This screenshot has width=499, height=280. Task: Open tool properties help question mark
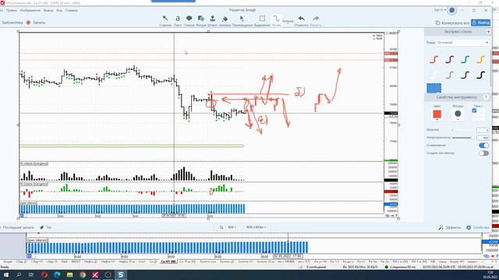pos(486,97)
